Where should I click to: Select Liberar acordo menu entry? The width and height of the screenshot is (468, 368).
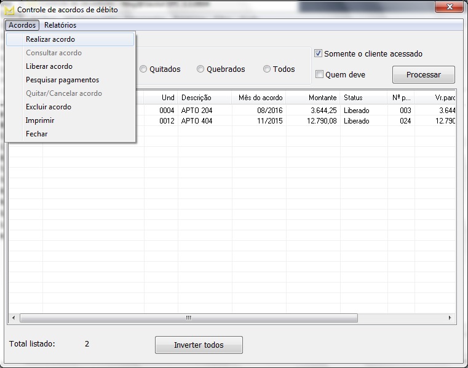click(x=49, y=66)
